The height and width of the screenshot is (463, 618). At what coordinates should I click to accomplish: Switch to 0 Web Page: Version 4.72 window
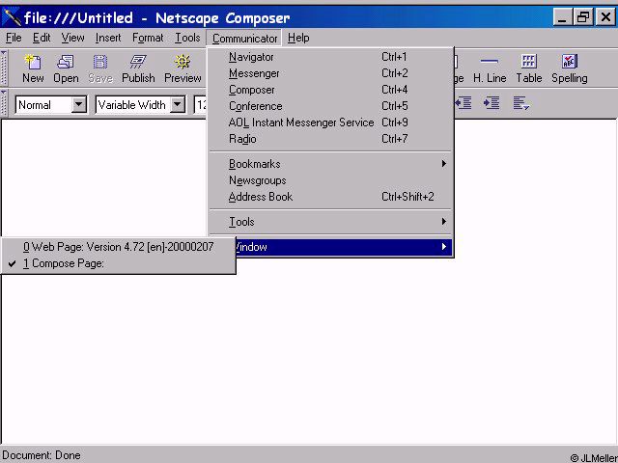[x=118, y=247]
